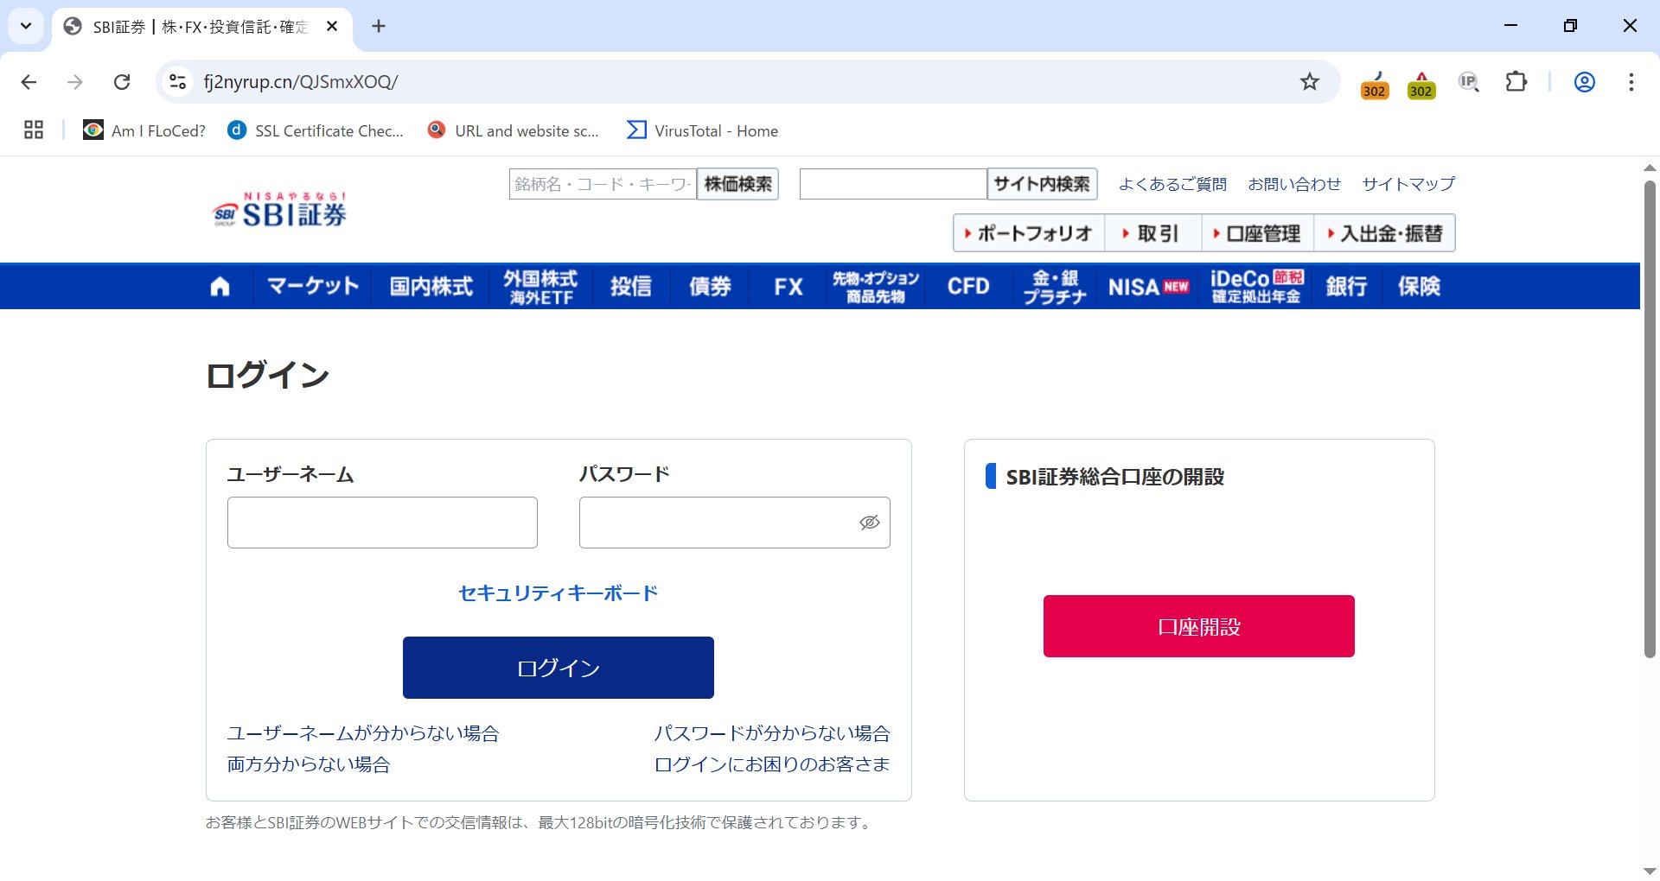This screenshot has width=1660, height=881.
Task: Open ログインにお困りのお客さま link
Action: tap(772, 764)
